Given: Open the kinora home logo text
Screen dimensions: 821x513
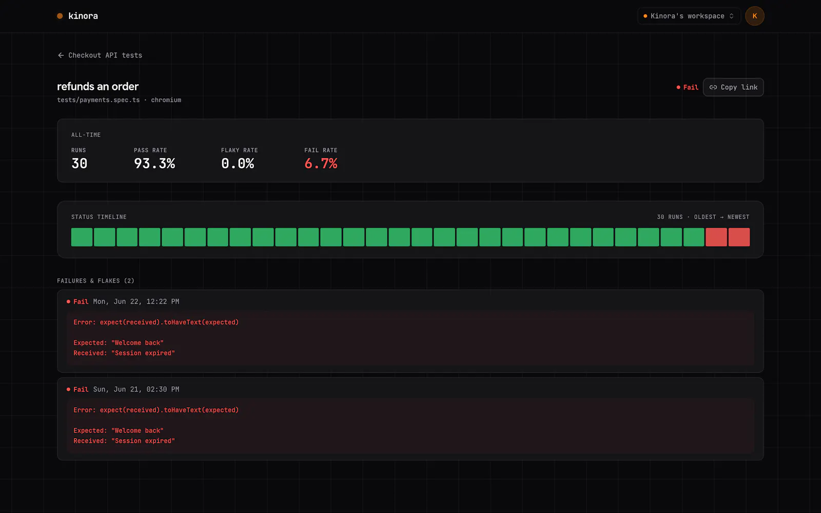Looking at the screenshot, I should click(83, 16).
